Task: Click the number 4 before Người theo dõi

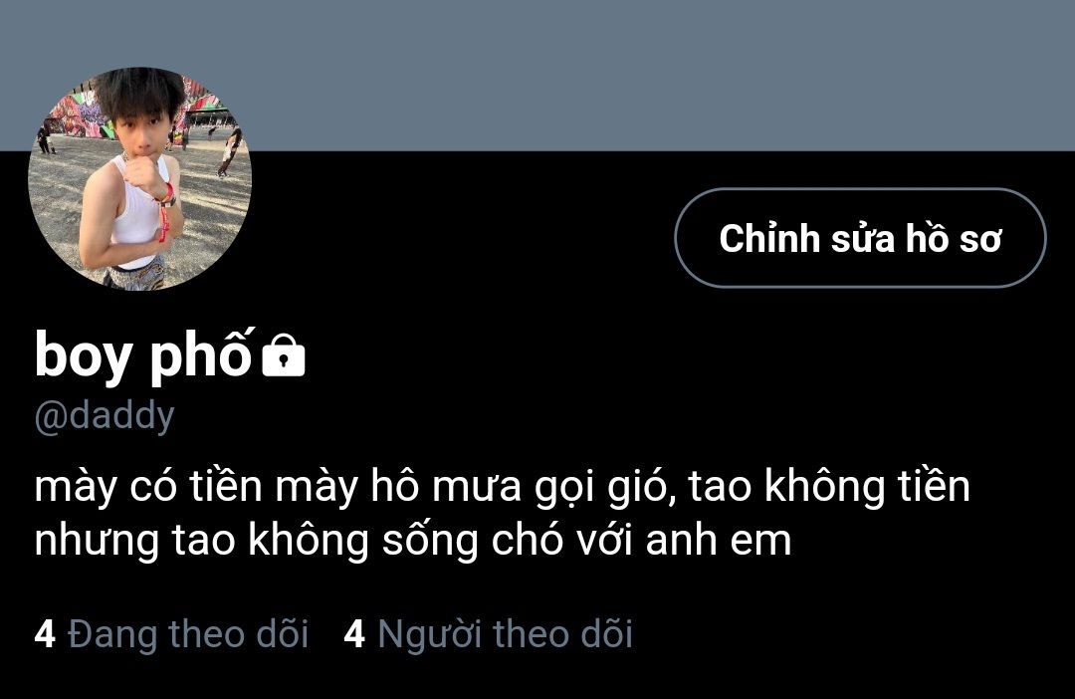Action: point(353,633)
